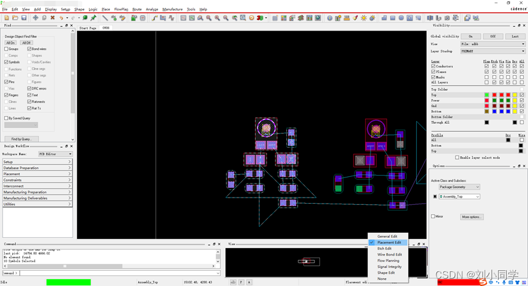The width and height of the screenshot is (528, 286).
Task: Open the Layer Stackup PRIMARY dropdown
Action: pos(492,51)
